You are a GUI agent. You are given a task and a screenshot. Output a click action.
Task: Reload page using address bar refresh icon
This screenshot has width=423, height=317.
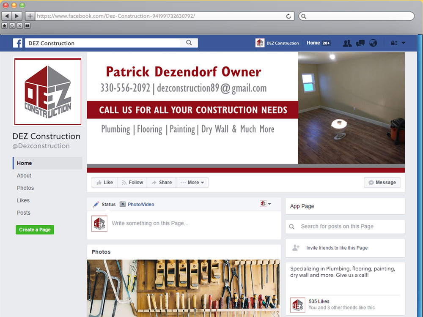tap(288, 16)
